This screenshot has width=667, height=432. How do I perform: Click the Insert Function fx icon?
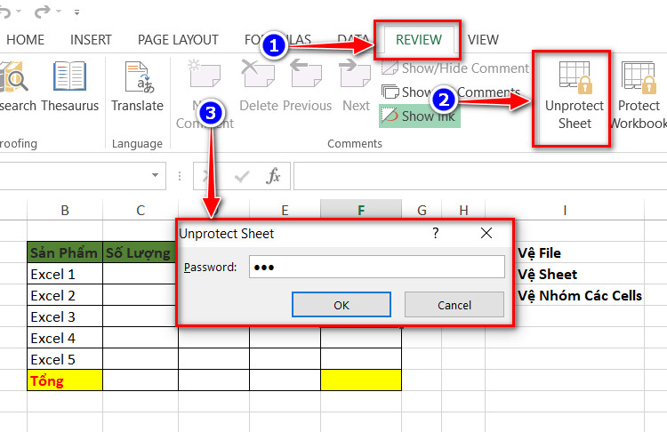[x=273, y=176]
